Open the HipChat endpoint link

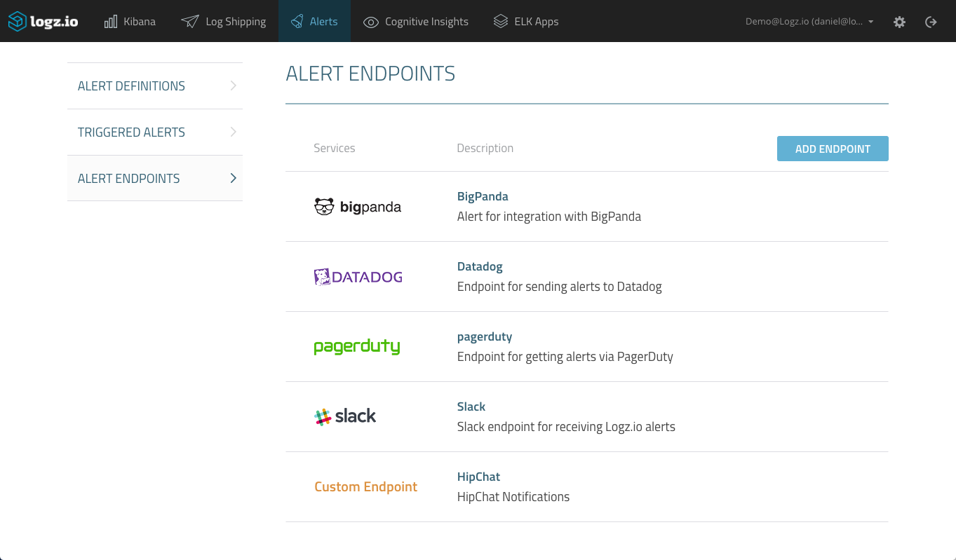tap(478, 477)
